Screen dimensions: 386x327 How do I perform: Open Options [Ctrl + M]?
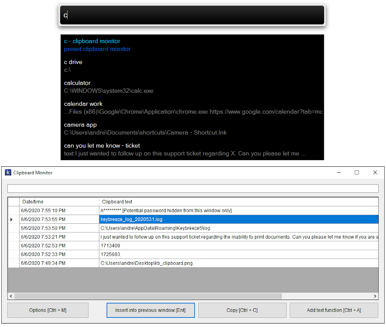coord(48,310)
